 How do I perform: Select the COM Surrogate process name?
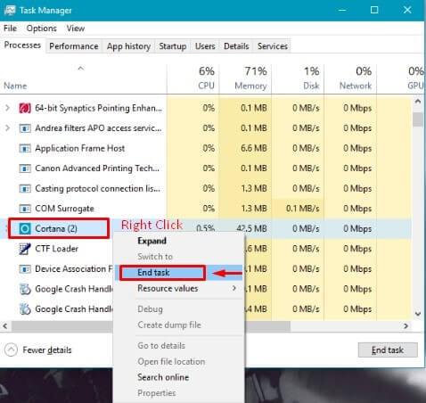click(64, 209)
